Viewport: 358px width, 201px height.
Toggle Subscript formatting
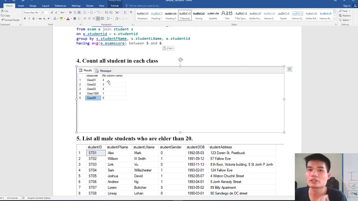[44, 18]
